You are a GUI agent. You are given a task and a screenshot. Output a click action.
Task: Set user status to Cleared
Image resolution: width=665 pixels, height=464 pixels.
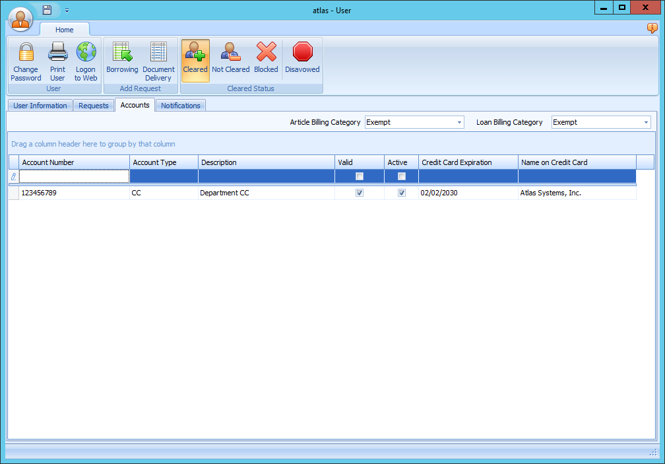195,61
